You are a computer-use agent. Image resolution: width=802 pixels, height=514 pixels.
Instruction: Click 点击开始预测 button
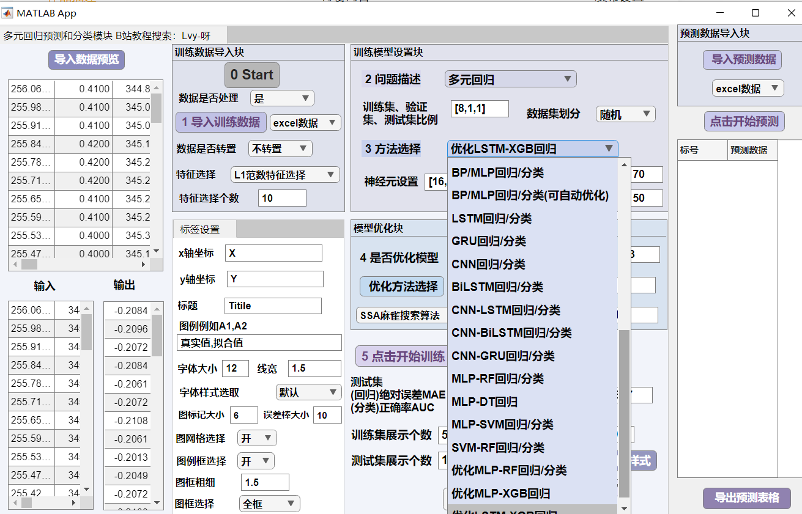click(x=744, y=121)
